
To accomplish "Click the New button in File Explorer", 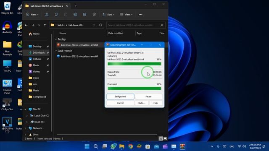I will coord(32,15).
